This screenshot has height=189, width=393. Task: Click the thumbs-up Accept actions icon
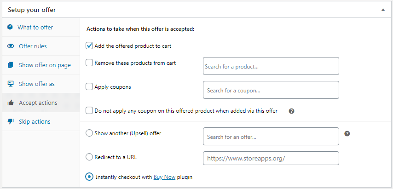[11, 103]
